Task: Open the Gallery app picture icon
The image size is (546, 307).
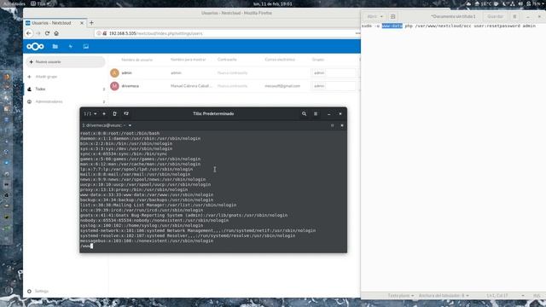Action: (85, 46)
